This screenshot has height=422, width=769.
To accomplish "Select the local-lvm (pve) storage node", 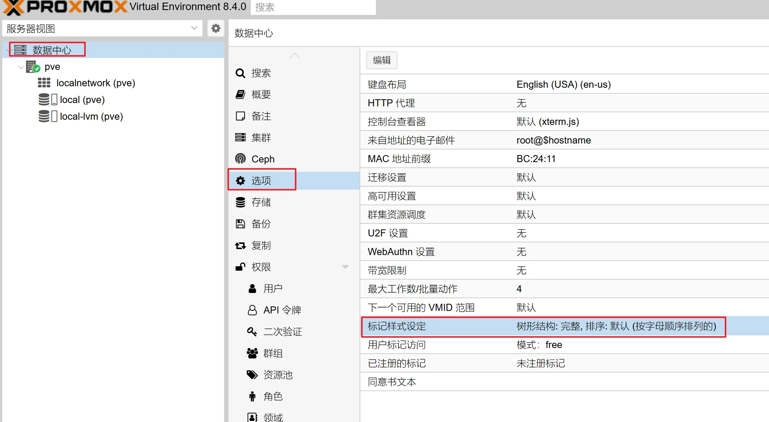I will click(x=91, y=116).
